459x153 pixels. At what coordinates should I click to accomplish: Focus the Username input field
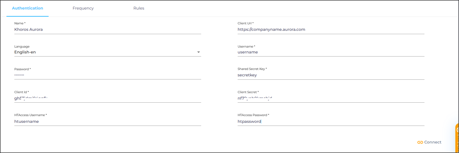[x=331, y=52]
